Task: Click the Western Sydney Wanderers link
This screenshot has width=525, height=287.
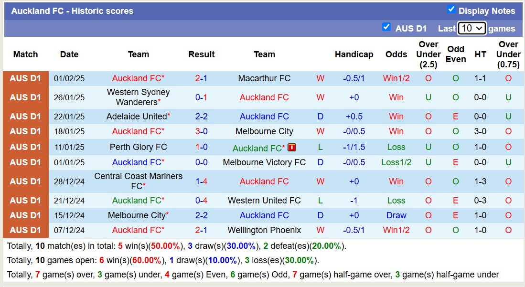Action: (x=138, y=97)
